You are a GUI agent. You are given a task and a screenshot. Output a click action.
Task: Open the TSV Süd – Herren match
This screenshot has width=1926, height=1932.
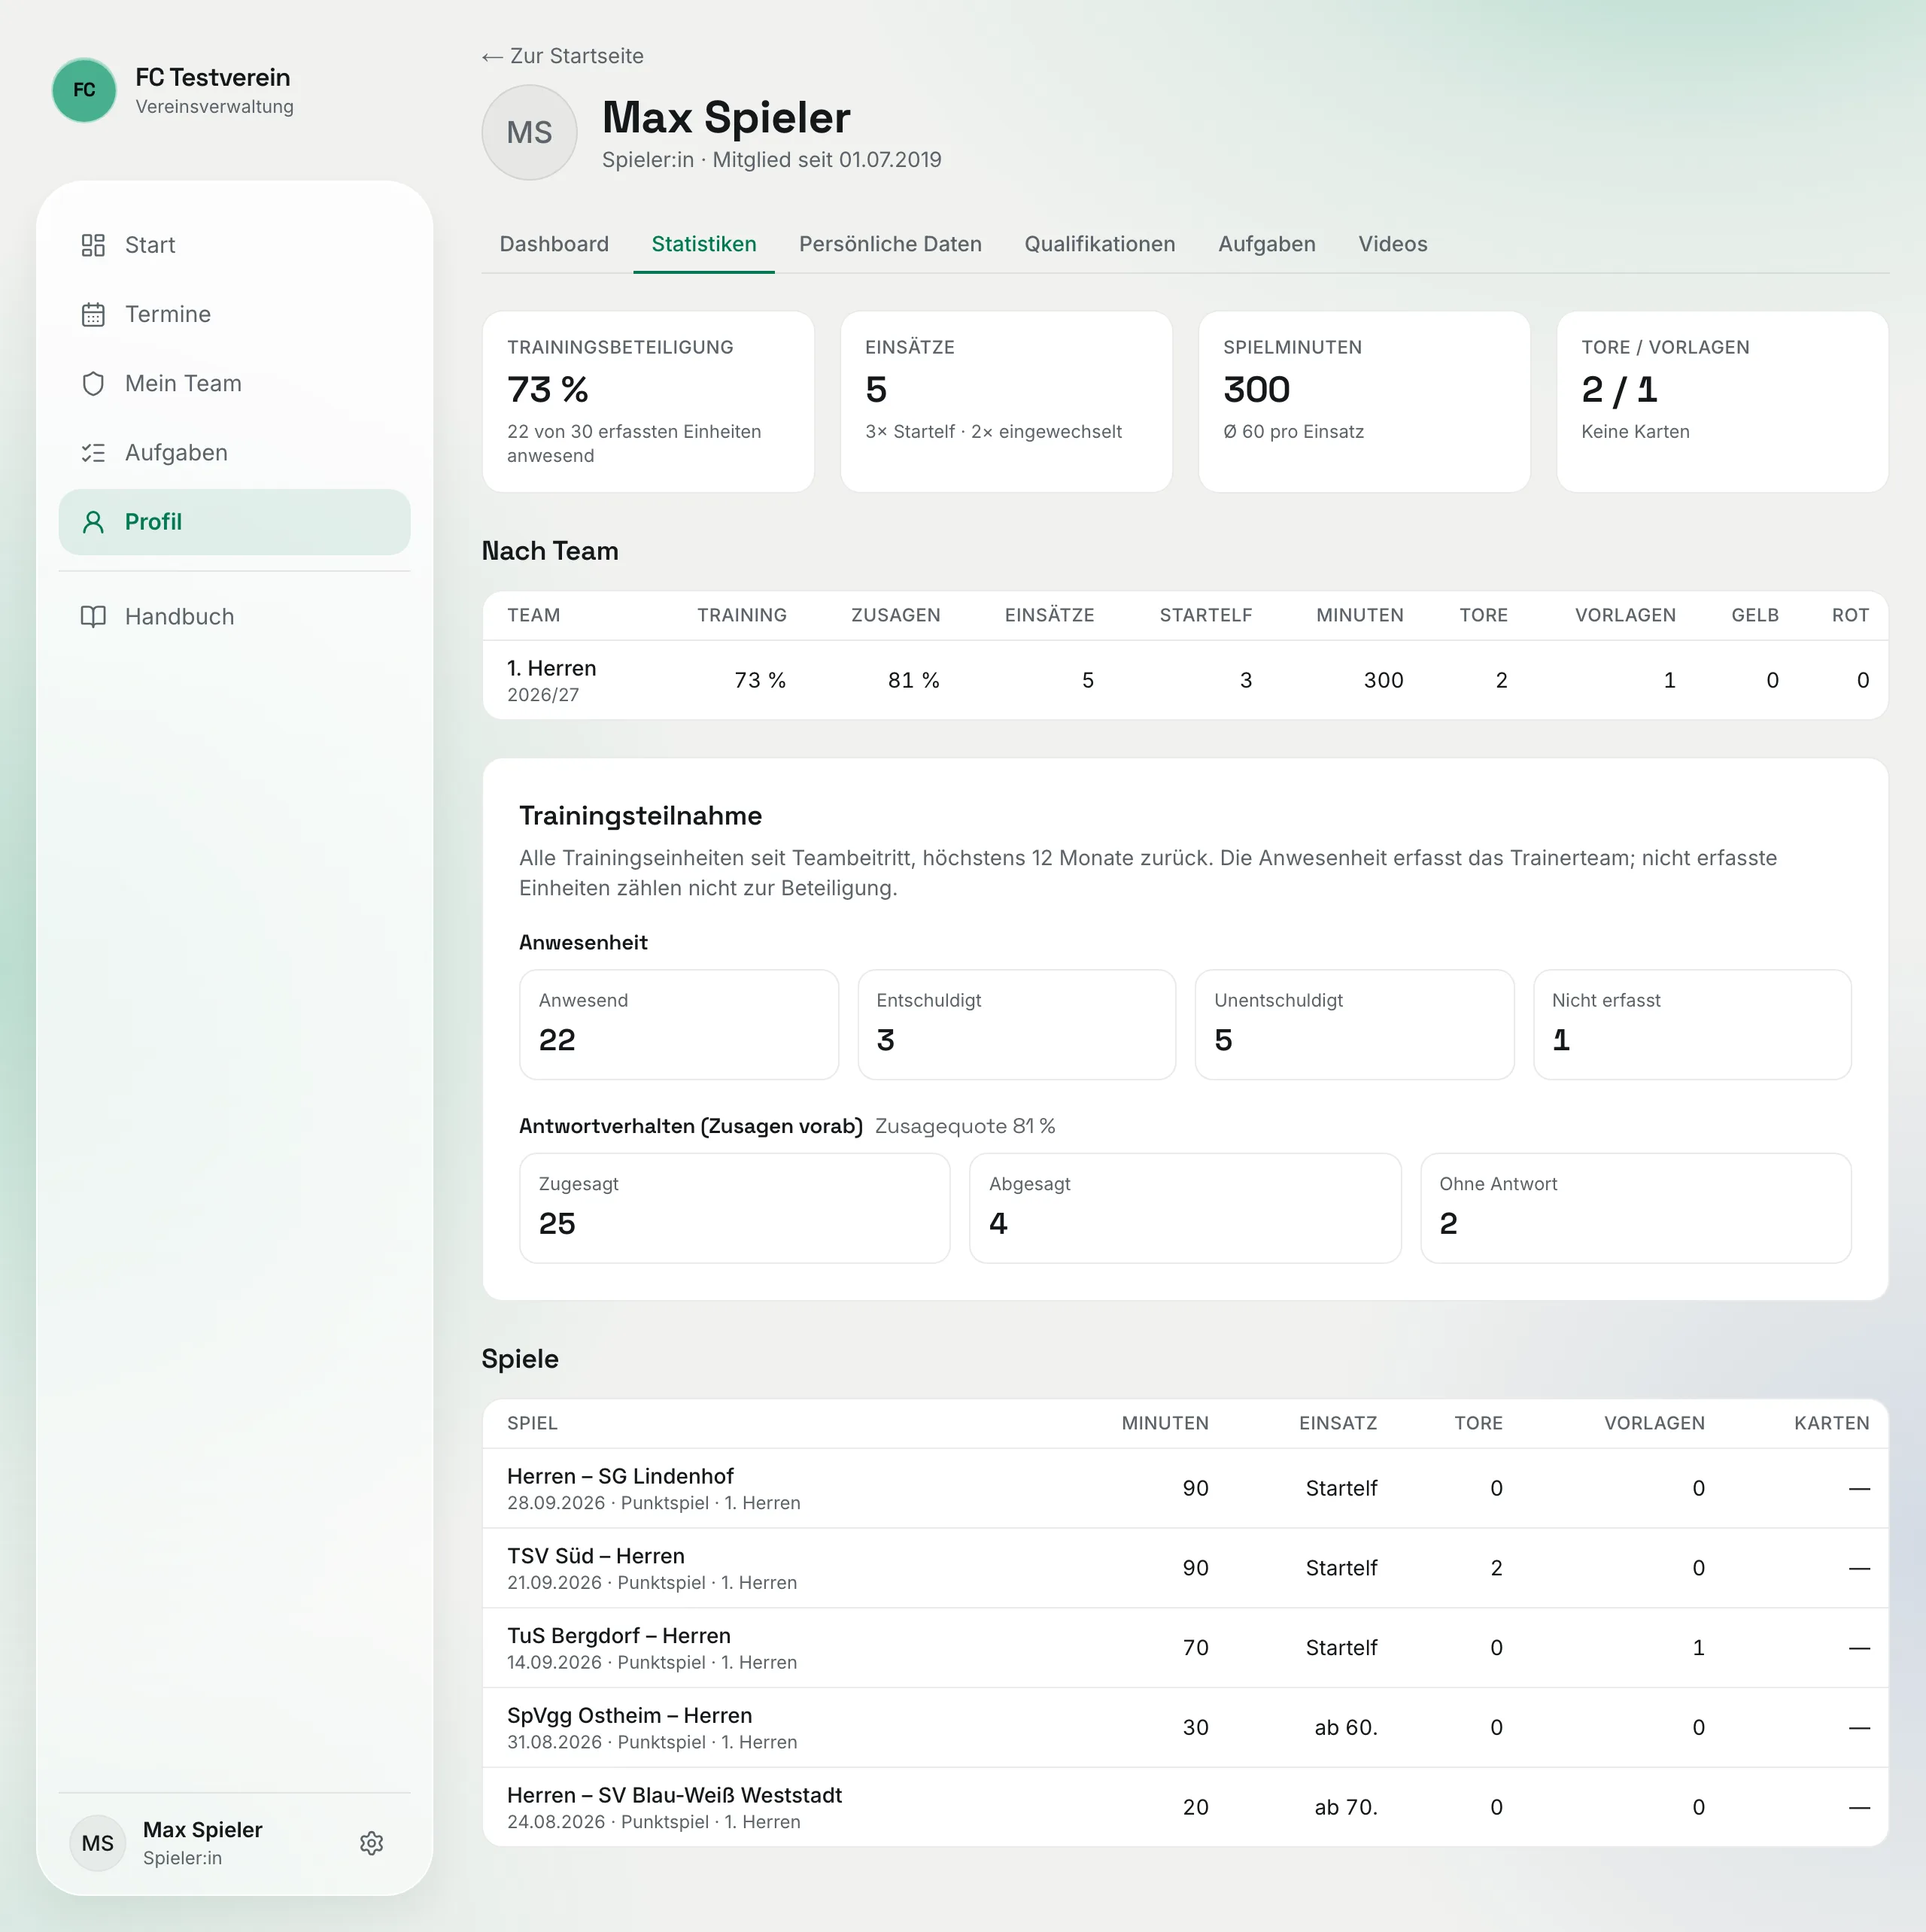click(x=1185, y=1568)
